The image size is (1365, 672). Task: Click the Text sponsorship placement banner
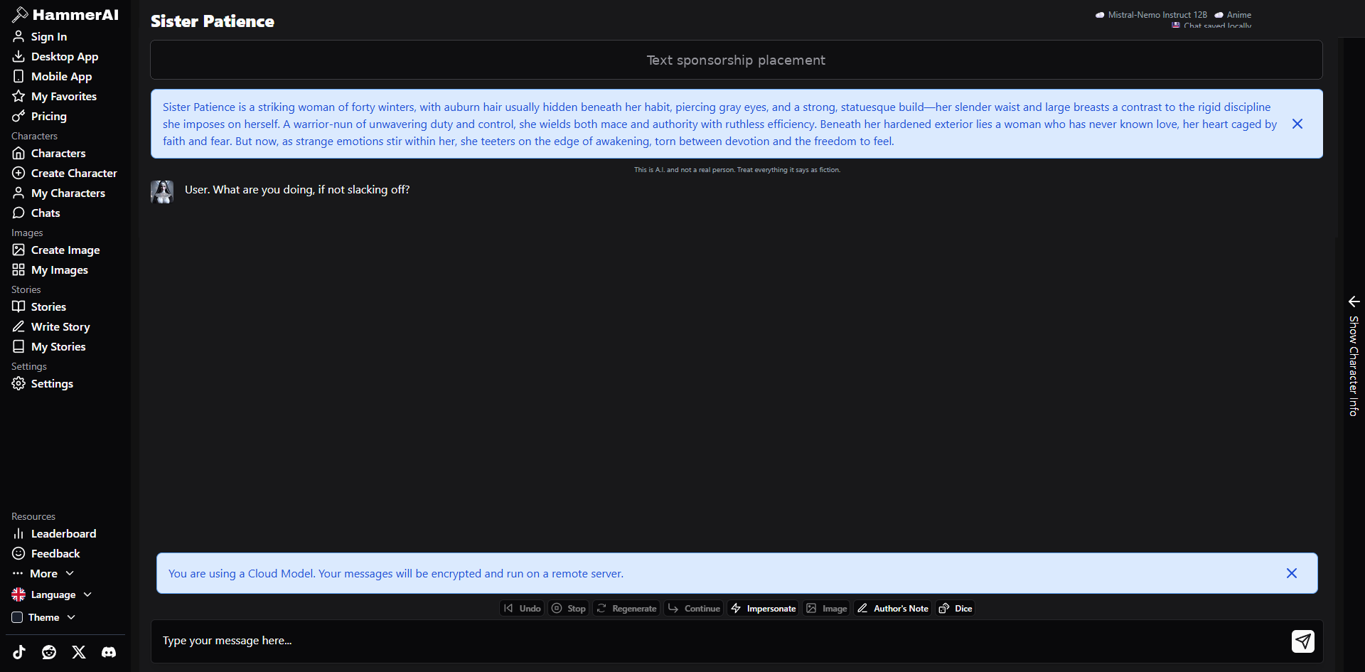737,60
